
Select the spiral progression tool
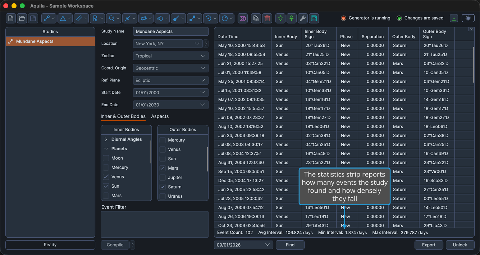[211, 18]
